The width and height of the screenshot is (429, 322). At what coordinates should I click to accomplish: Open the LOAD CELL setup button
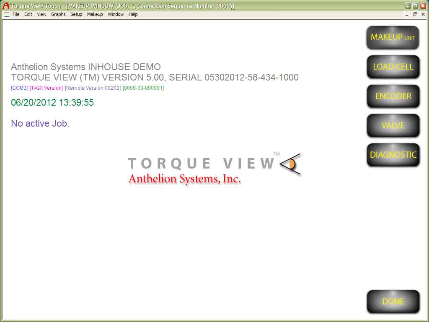(x=393, y=67)
